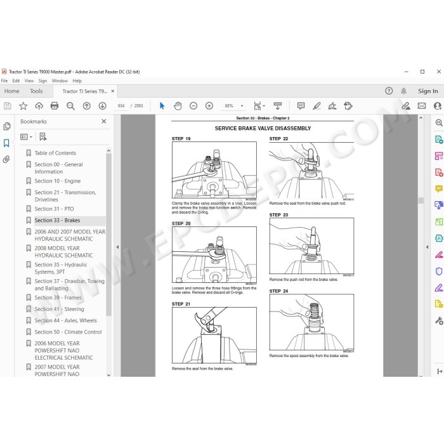Screen dimensions: 444x444
Task: Open Protect shield tool in right pane
Action: (x=439, y=271)
